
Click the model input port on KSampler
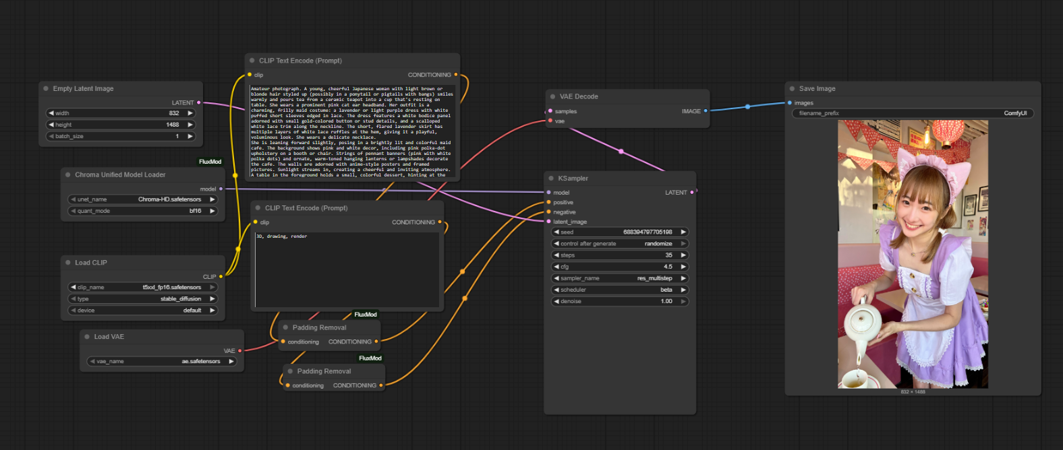(549, 193)
